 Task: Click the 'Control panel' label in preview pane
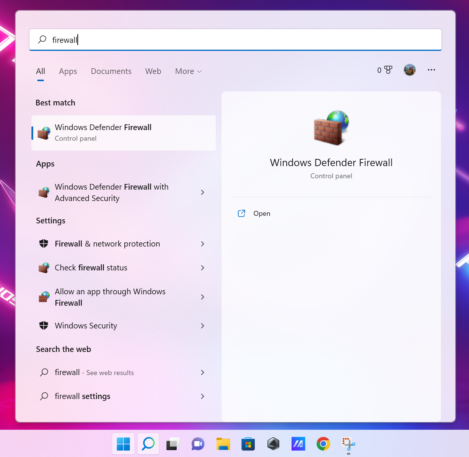(x=331, y=176)
